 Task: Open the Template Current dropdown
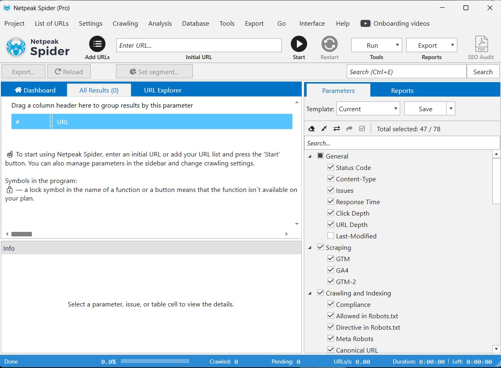pyautogui.click(x=368, y=109)
